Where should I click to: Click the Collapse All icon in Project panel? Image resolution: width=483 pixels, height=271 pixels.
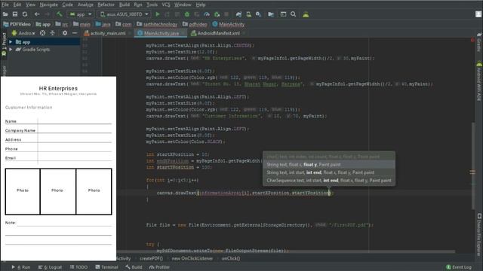tap(52, 33)
